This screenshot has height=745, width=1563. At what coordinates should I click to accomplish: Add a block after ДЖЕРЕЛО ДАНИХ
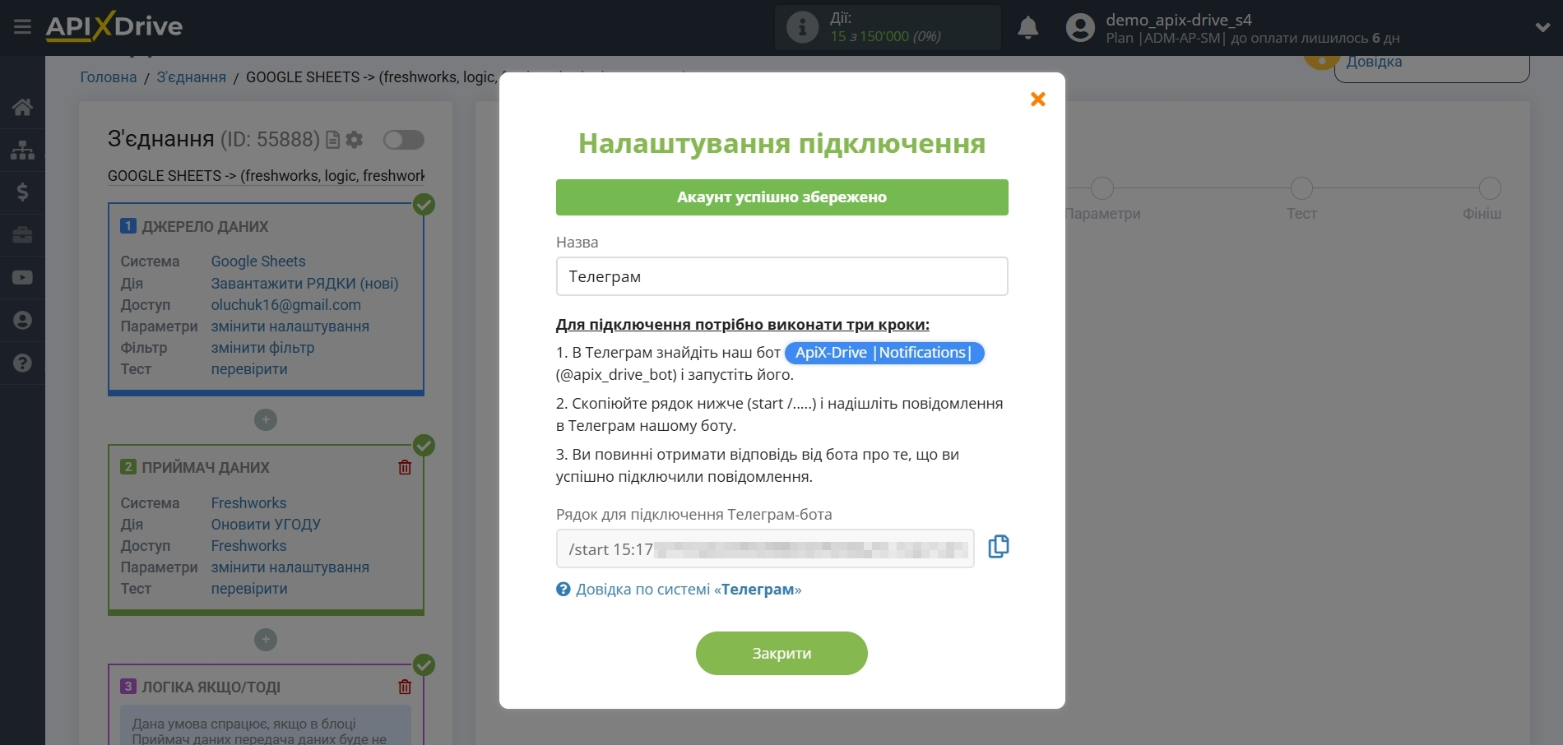(x=265, y=420)
